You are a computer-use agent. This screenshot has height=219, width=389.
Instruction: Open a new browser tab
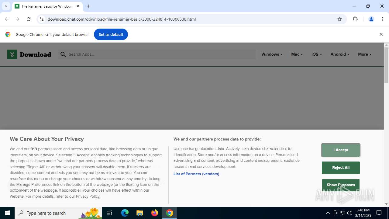click(89, 6)
